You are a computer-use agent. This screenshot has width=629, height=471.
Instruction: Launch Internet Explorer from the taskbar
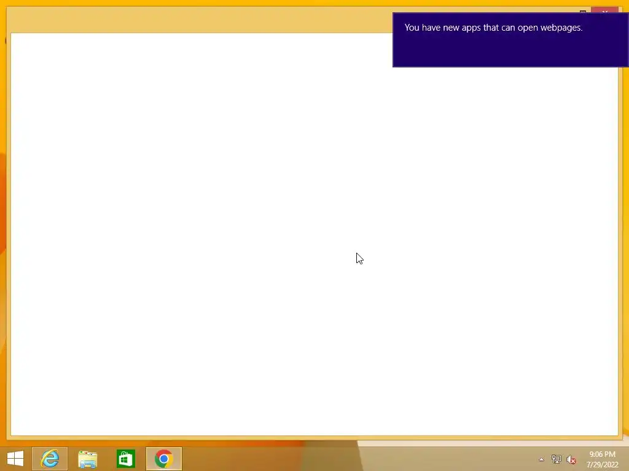(x=50, y=459)
